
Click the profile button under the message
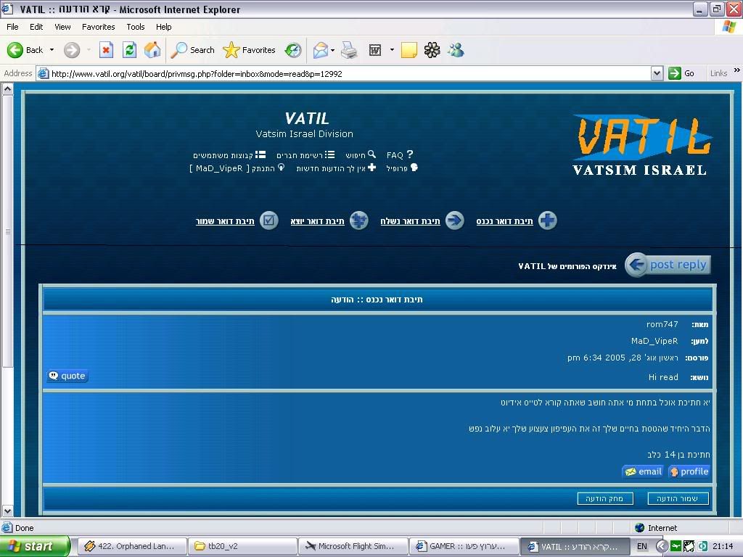[689, 471]
